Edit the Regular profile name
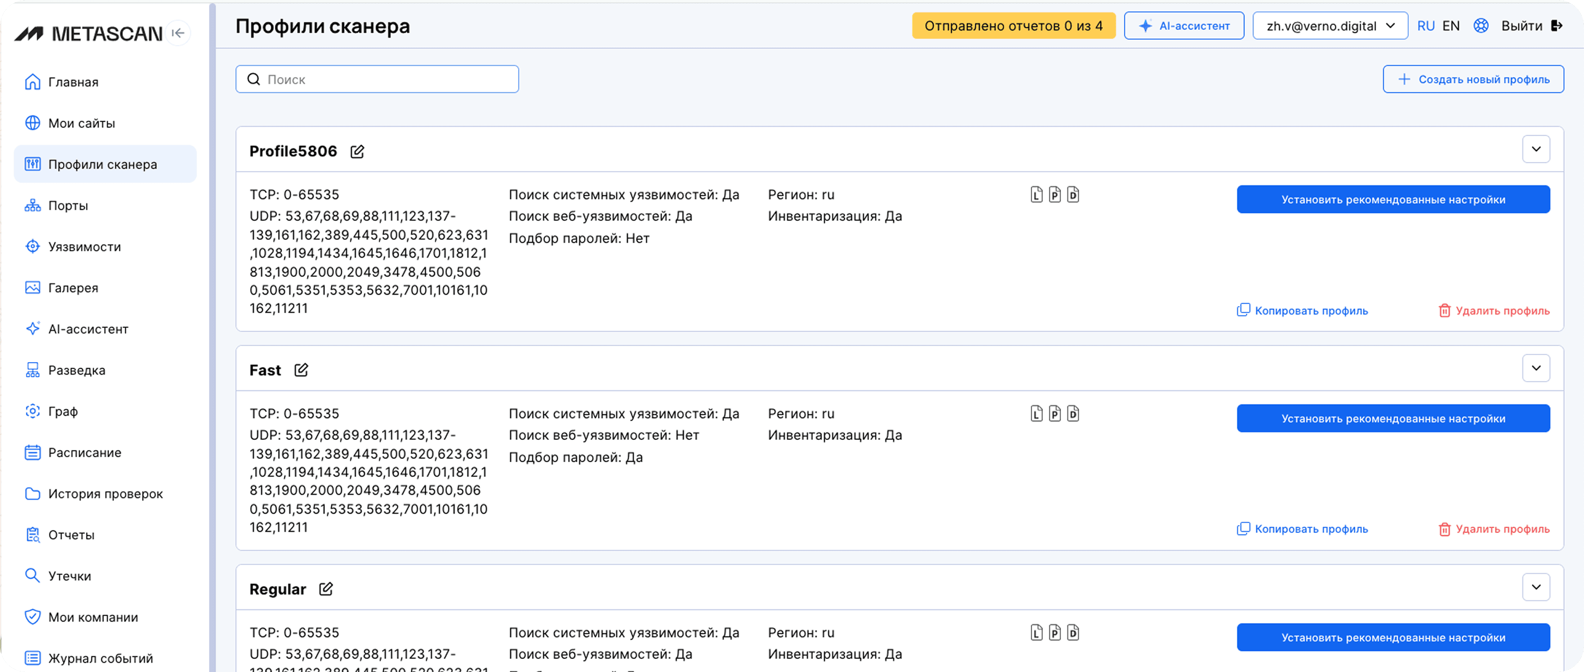The height and width of the screenshot is (672, 1584). click(326, 589)
